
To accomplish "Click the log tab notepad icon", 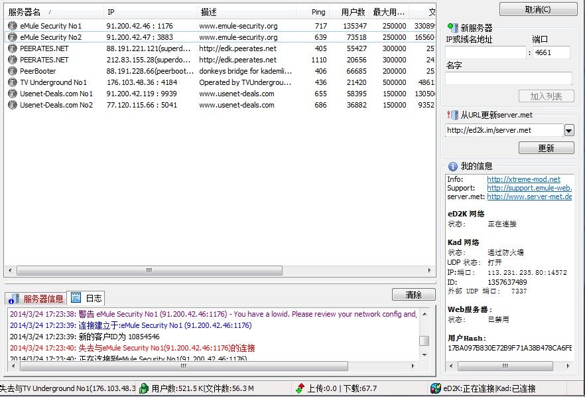I will (x=76, y=297).
